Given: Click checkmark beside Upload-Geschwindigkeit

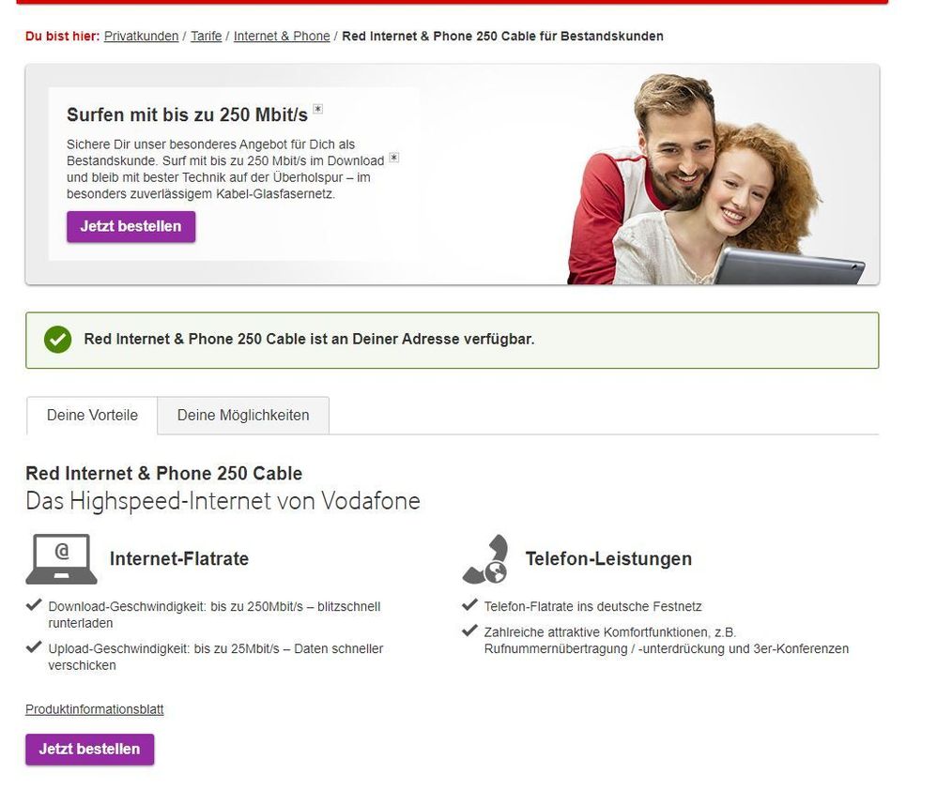Looking at the screenshot, I should (34, 647).
